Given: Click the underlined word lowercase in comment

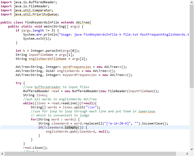Looking at the screenshot, I should point(147,111).
